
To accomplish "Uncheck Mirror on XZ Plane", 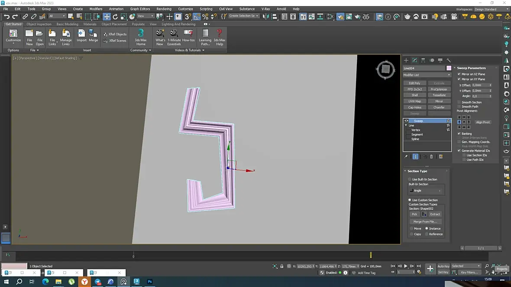I will click(x=459, y=74).
